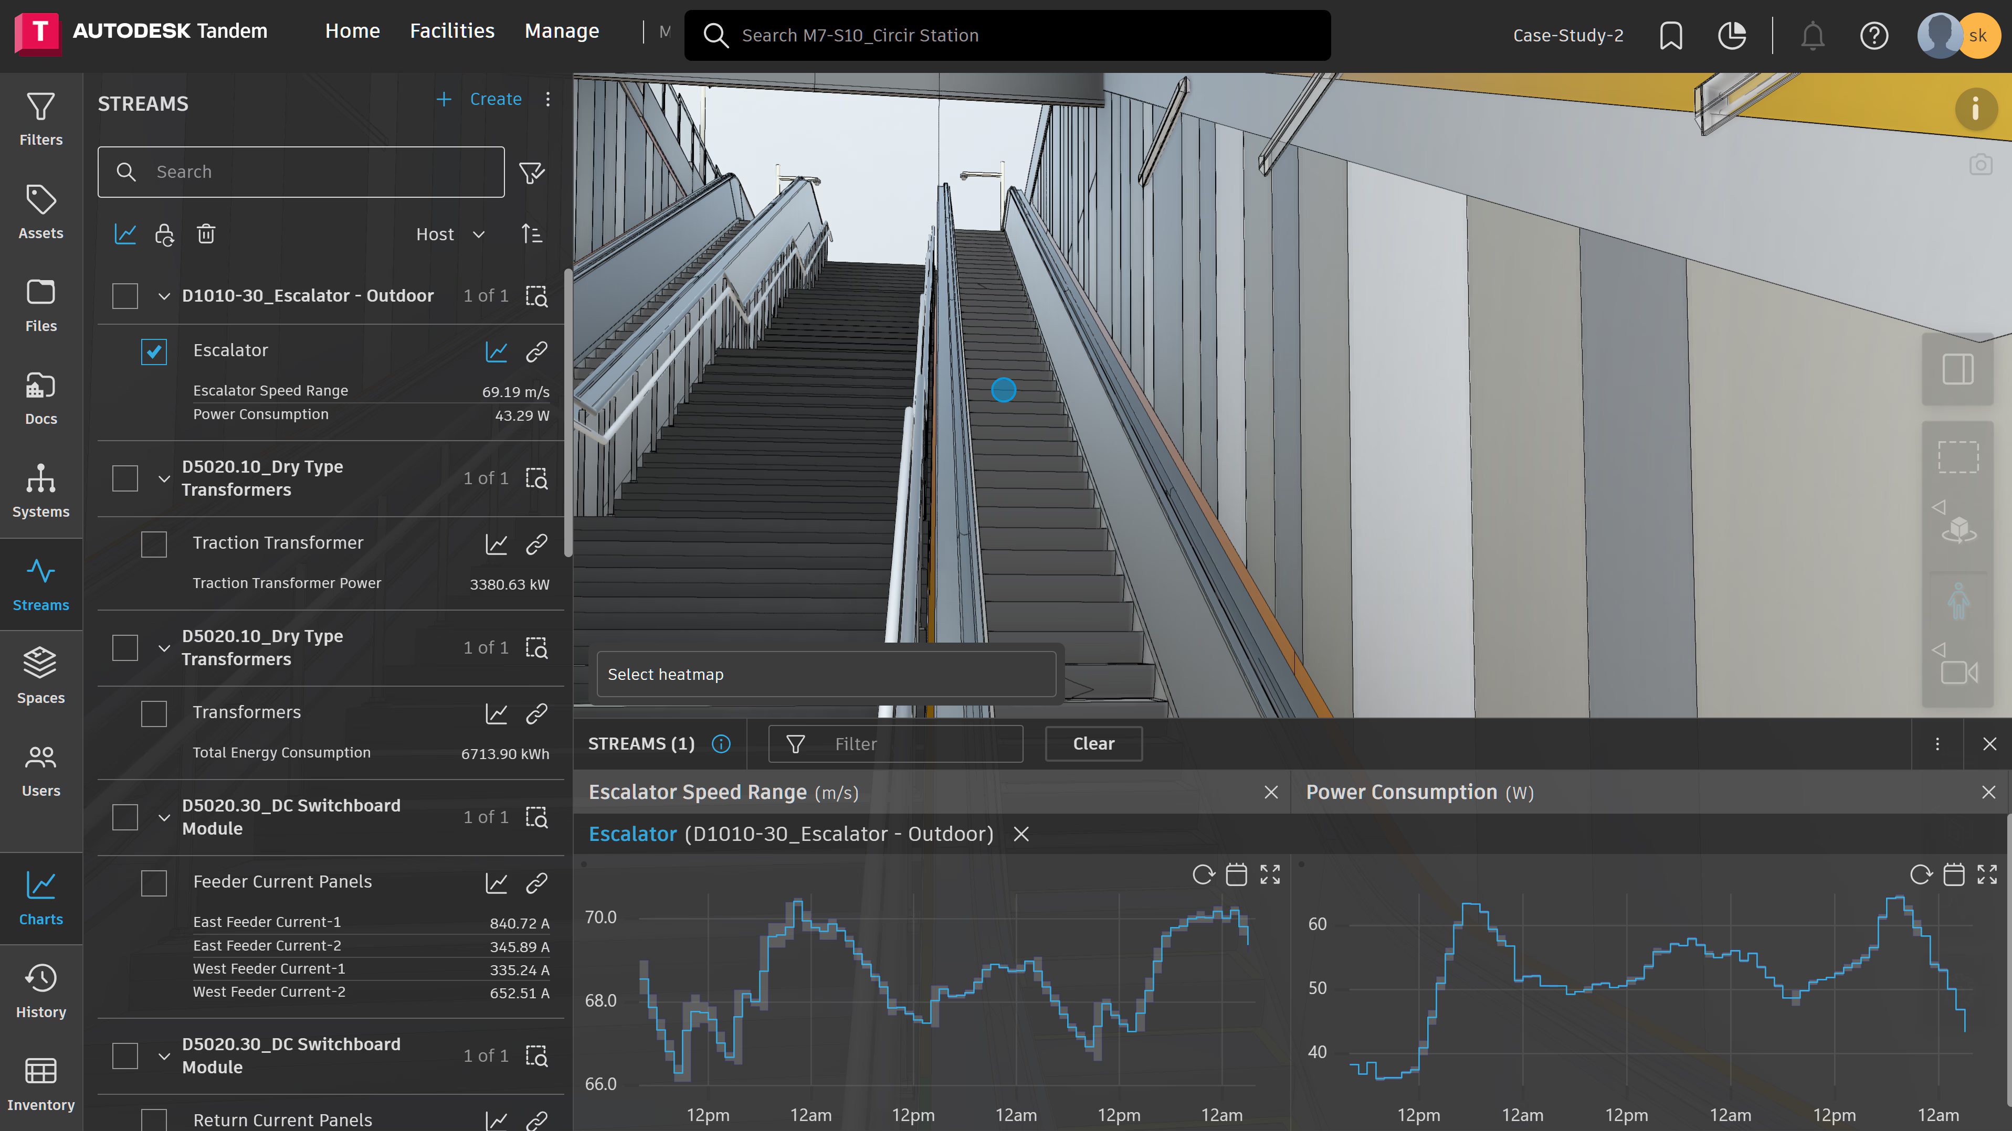Image resolution: width=2012 pixels, height=1131 pixels.
Task: Click Create to add a new stream
Action: tap(495, 99)
